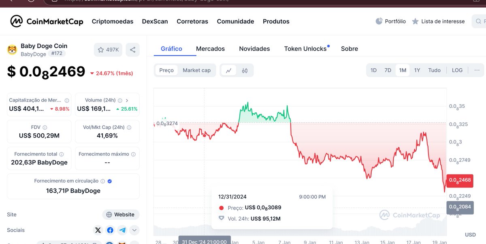Viewport: 486px width, 244px height.
Task: Open the CoinMarketCap logo home link
Action: (x=47, y=21)
